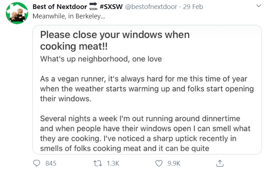Image resolution: width=267 pixels, height=171 pixels.
Task: Click the 1.3K retweets count
Action: 113,163
